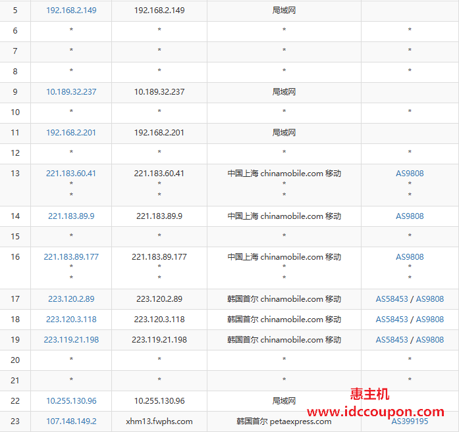Open the 10.189.32.237 IP link
459x432 pixels.
(71, 92)
